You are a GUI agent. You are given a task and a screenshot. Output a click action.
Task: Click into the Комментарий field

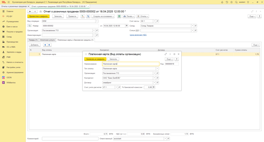coord(70,139)
